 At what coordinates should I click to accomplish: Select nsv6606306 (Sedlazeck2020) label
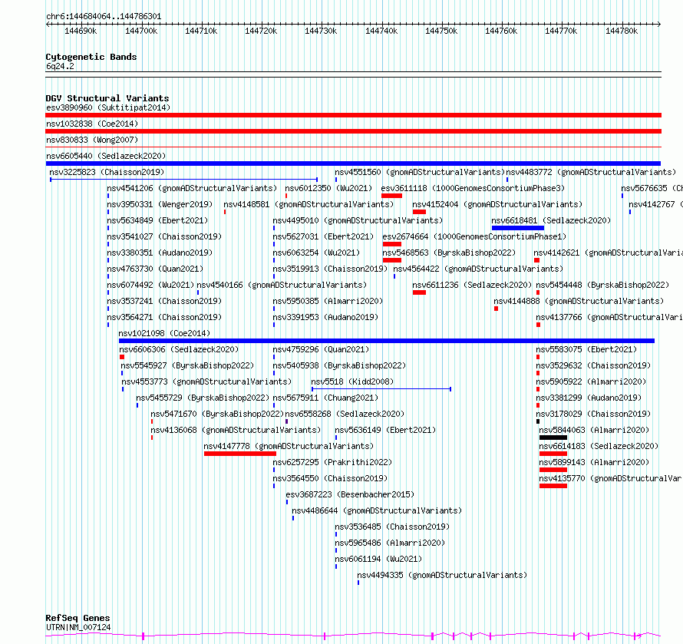(x=179, y=349)
